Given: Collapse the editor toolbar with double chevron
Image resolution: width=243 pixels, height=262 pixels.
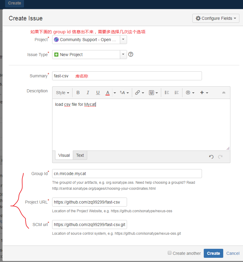Looking at the screenshot, I should pos(224,93).
